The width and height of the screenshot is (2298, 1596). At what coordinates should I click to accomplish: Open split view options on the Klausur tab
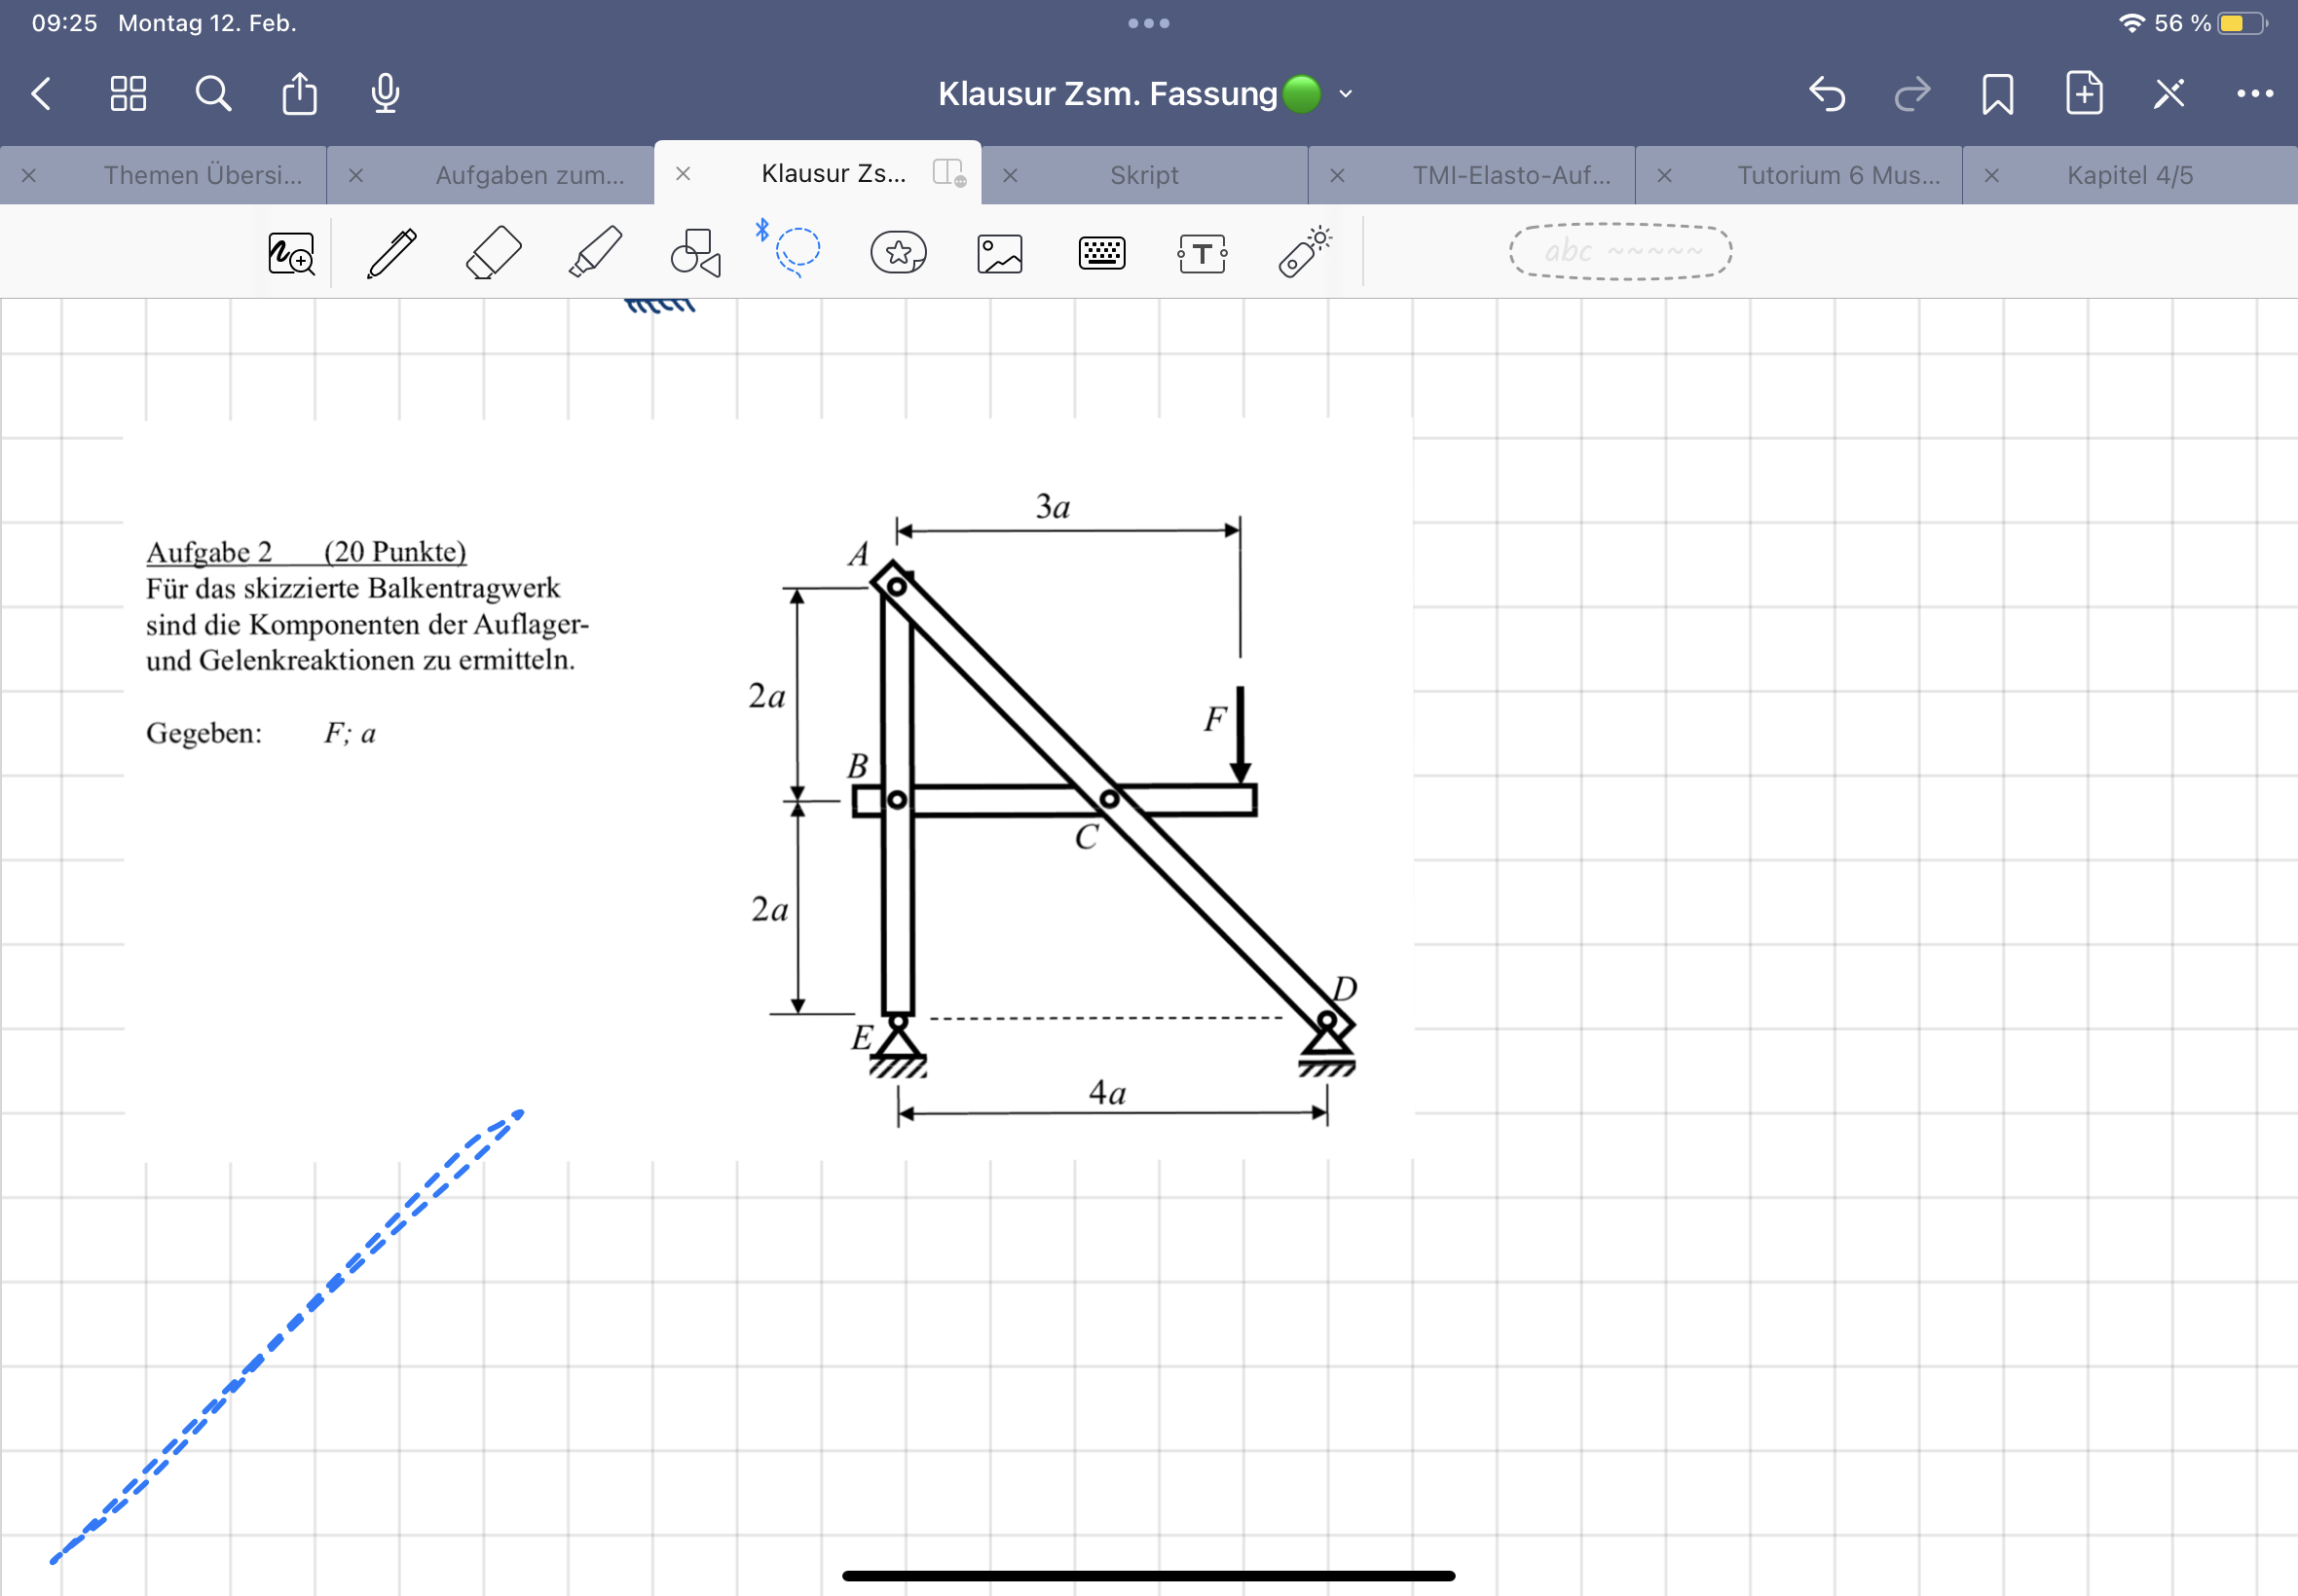pyautogui.click(x=947, y=173)
